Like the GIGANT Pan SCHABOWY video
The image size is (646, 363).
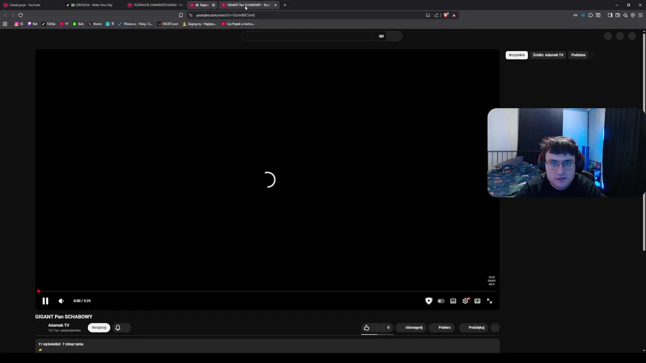click(367, 328)
